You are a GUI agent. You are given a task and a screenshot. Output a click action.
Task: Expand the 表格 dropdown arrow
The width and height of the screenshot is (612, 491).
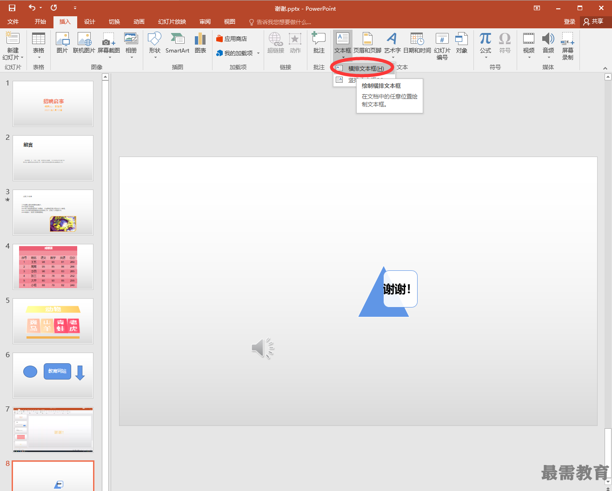pyautogui.click(x=39, y=58)
